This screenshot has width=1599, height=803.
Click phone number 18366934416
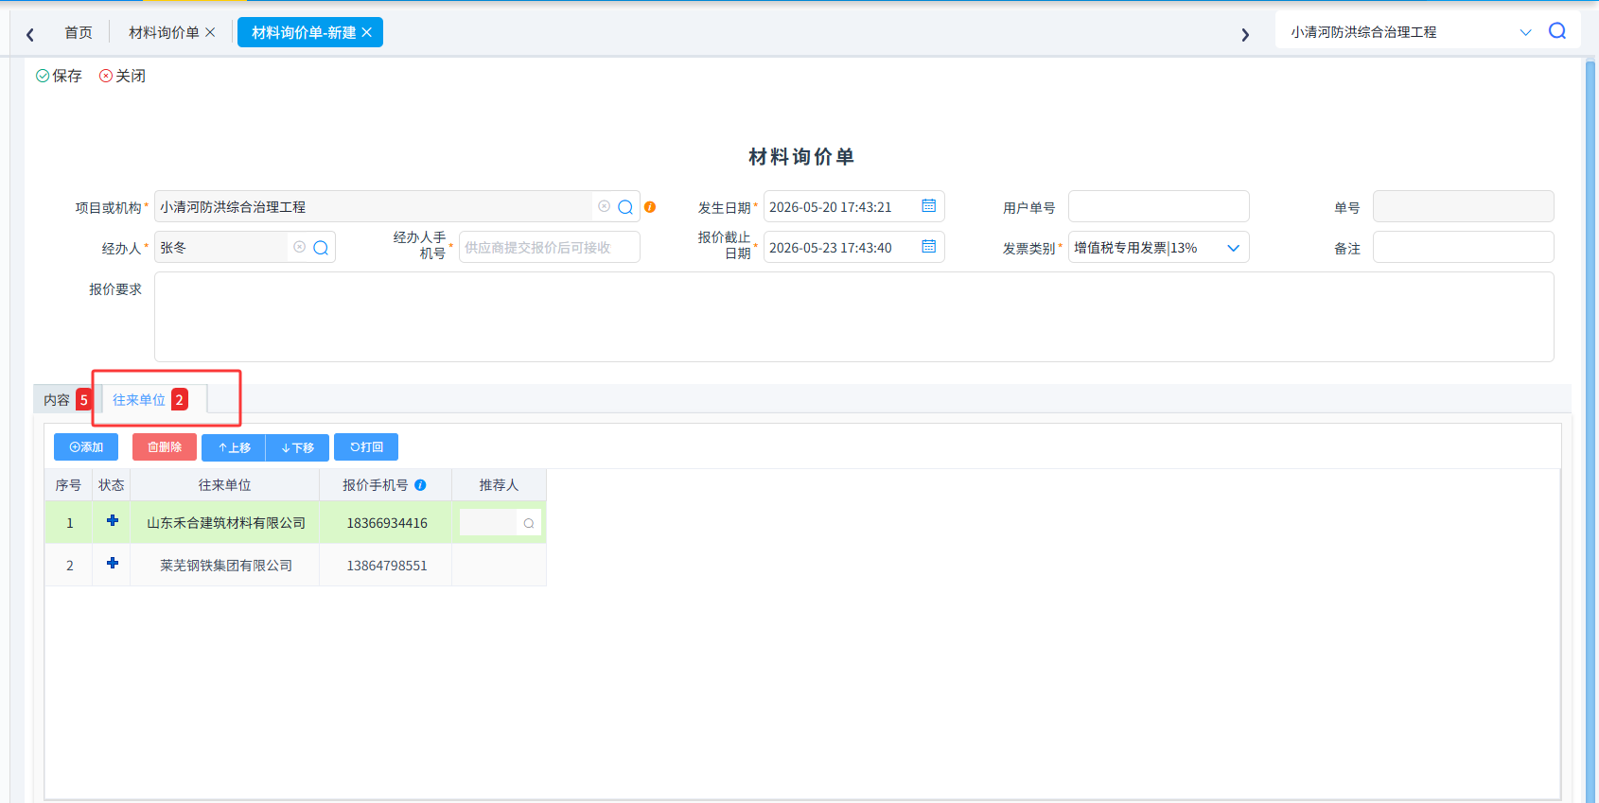[x=387, y=523]
